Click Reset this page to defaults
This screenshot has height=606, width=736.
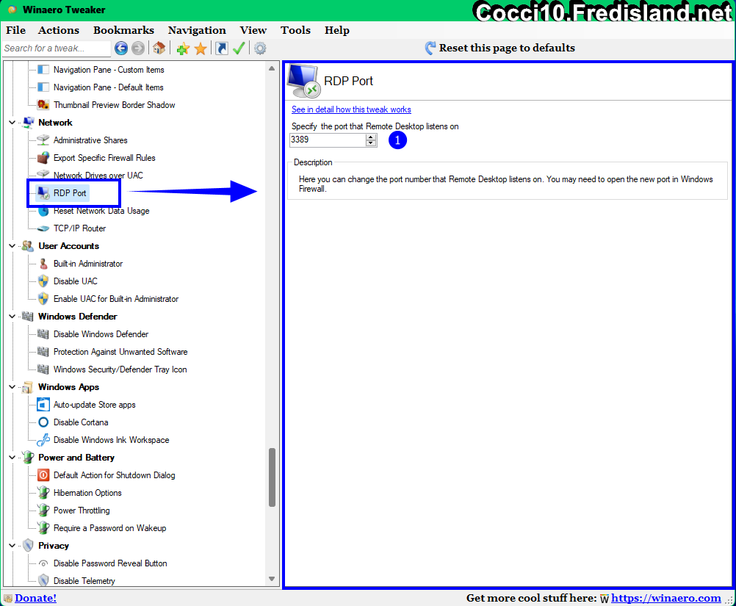click(507, 48)
